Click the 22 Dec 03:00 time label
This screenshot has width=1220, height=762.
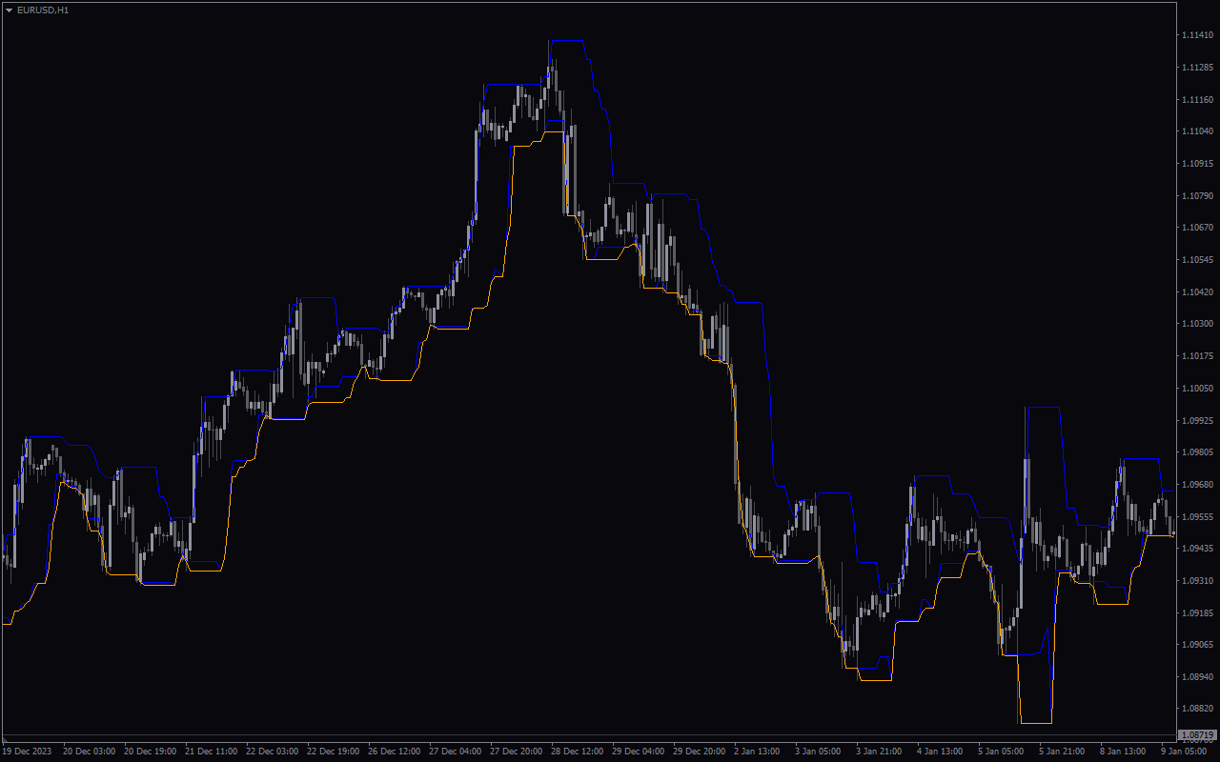point(273,752)
